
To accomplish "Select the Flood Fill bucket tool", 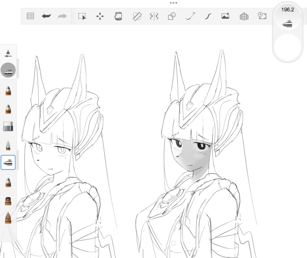I will tap(118, 16).
